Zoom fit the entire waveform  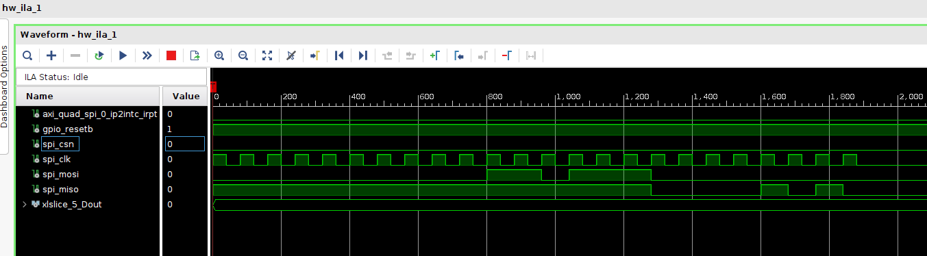(267, 55)
